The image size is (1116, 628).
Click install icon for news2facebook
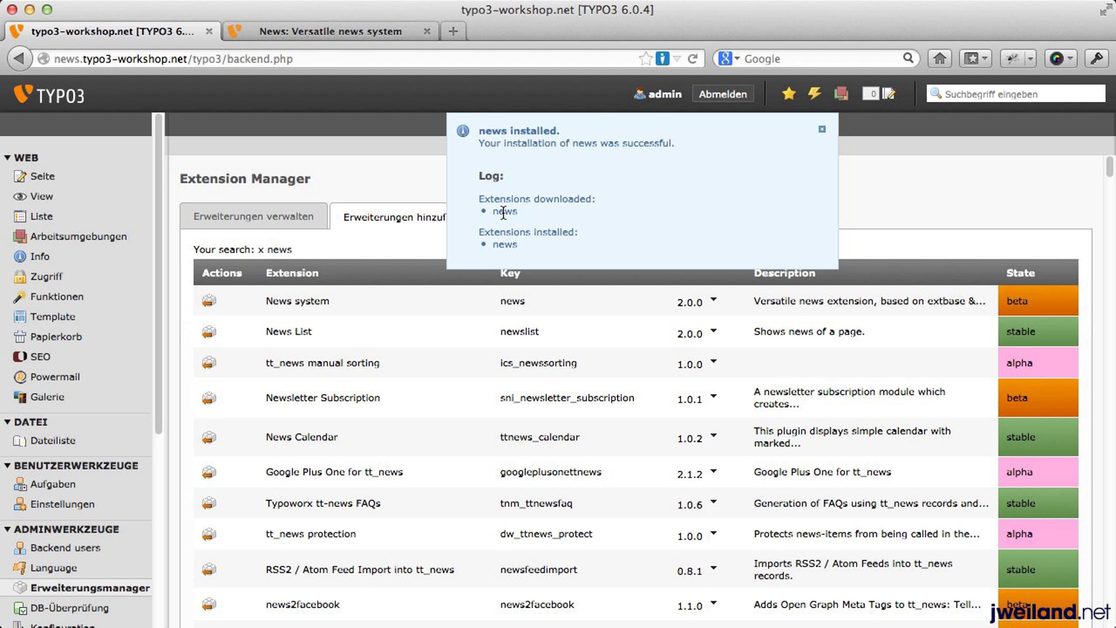pos(209,604)
